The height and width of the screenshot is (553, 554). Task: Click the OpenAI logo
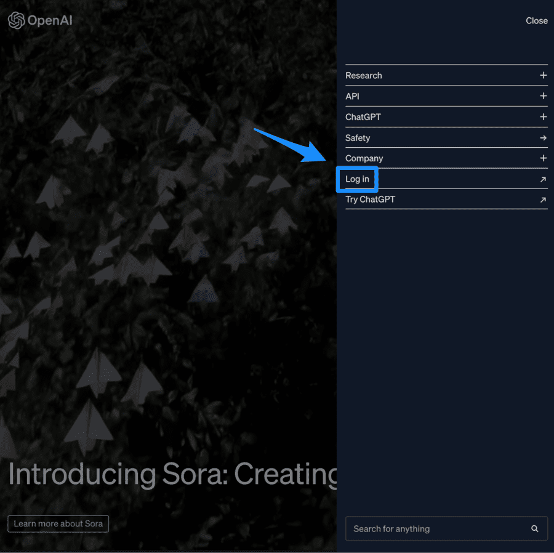click(40, 20)
